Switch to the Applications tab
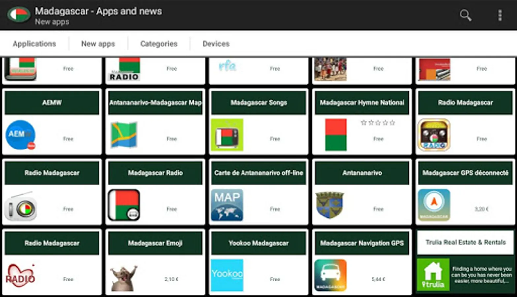Screen dimensions: 517x297 pyautogui.click(x=34, y=44)
